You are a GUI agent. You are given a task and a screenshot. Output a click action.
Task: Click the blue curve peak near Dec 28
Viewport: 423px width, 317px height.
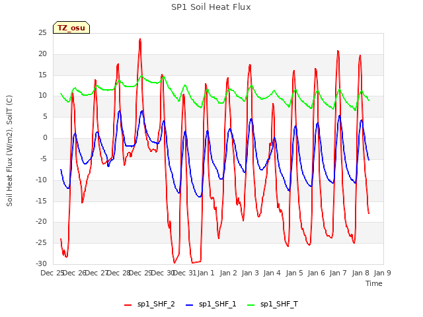tap(119, 111)
